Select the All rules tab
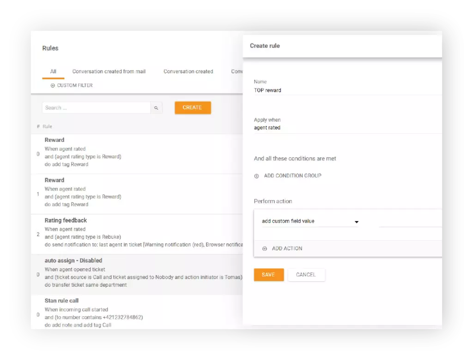 point(53,71)
